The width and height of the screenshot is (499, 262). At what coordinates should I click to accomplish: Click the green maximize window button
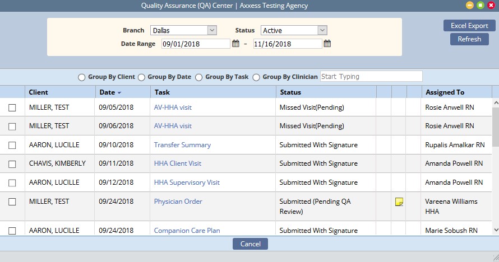pos(480,6)
